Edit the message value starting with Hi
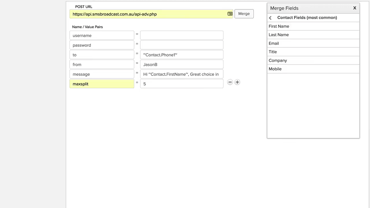This screenshot has height=208, width=370. point(181,74)
